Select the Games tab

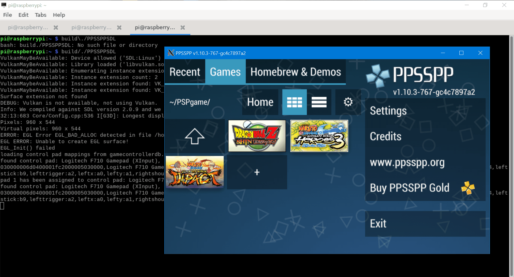pyautogui.click(x=225, y=72)
